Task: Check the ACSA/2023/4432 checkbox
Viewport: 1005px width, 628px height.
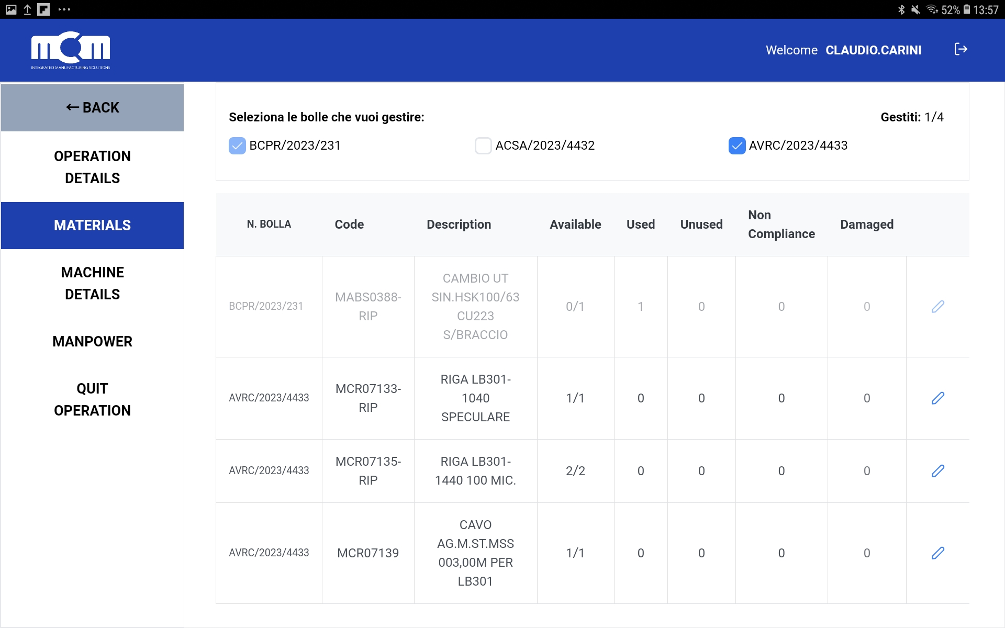Action: pyautogui.click(x=483, y=145)
